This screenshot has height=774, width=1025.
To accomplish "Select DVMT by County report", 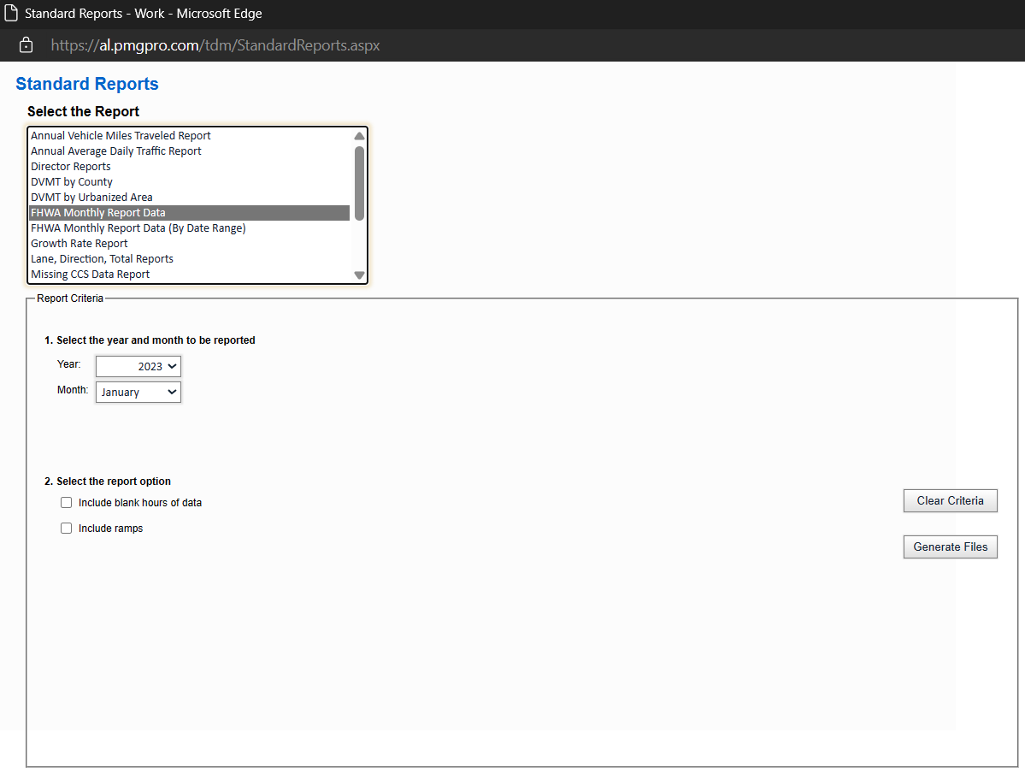I will click(189, 181).
